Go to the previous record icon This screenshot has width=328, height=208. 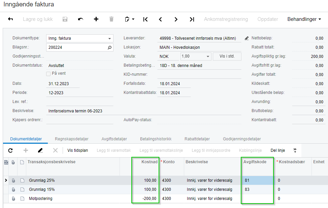[160, 20]
